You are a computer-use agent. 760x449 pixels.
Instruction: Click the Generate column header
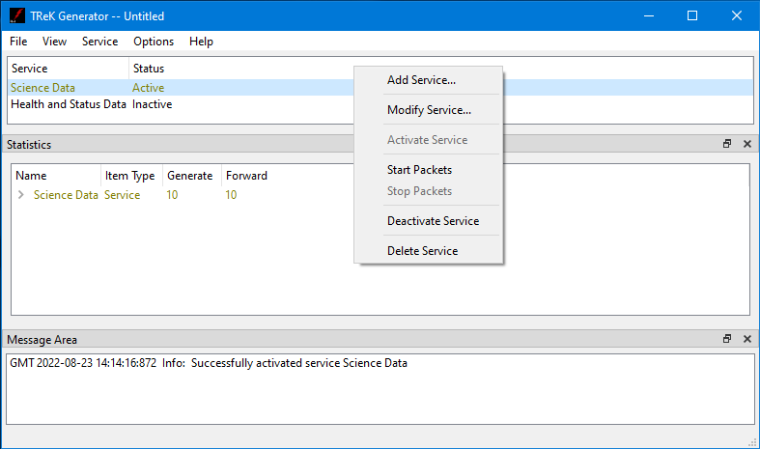click(x=189, y=176)
